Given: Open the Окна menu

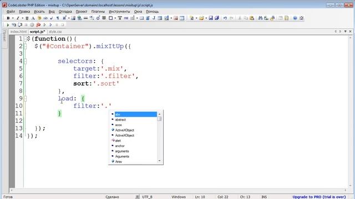Looking at the screenshot, I should (x=138, y=11).
